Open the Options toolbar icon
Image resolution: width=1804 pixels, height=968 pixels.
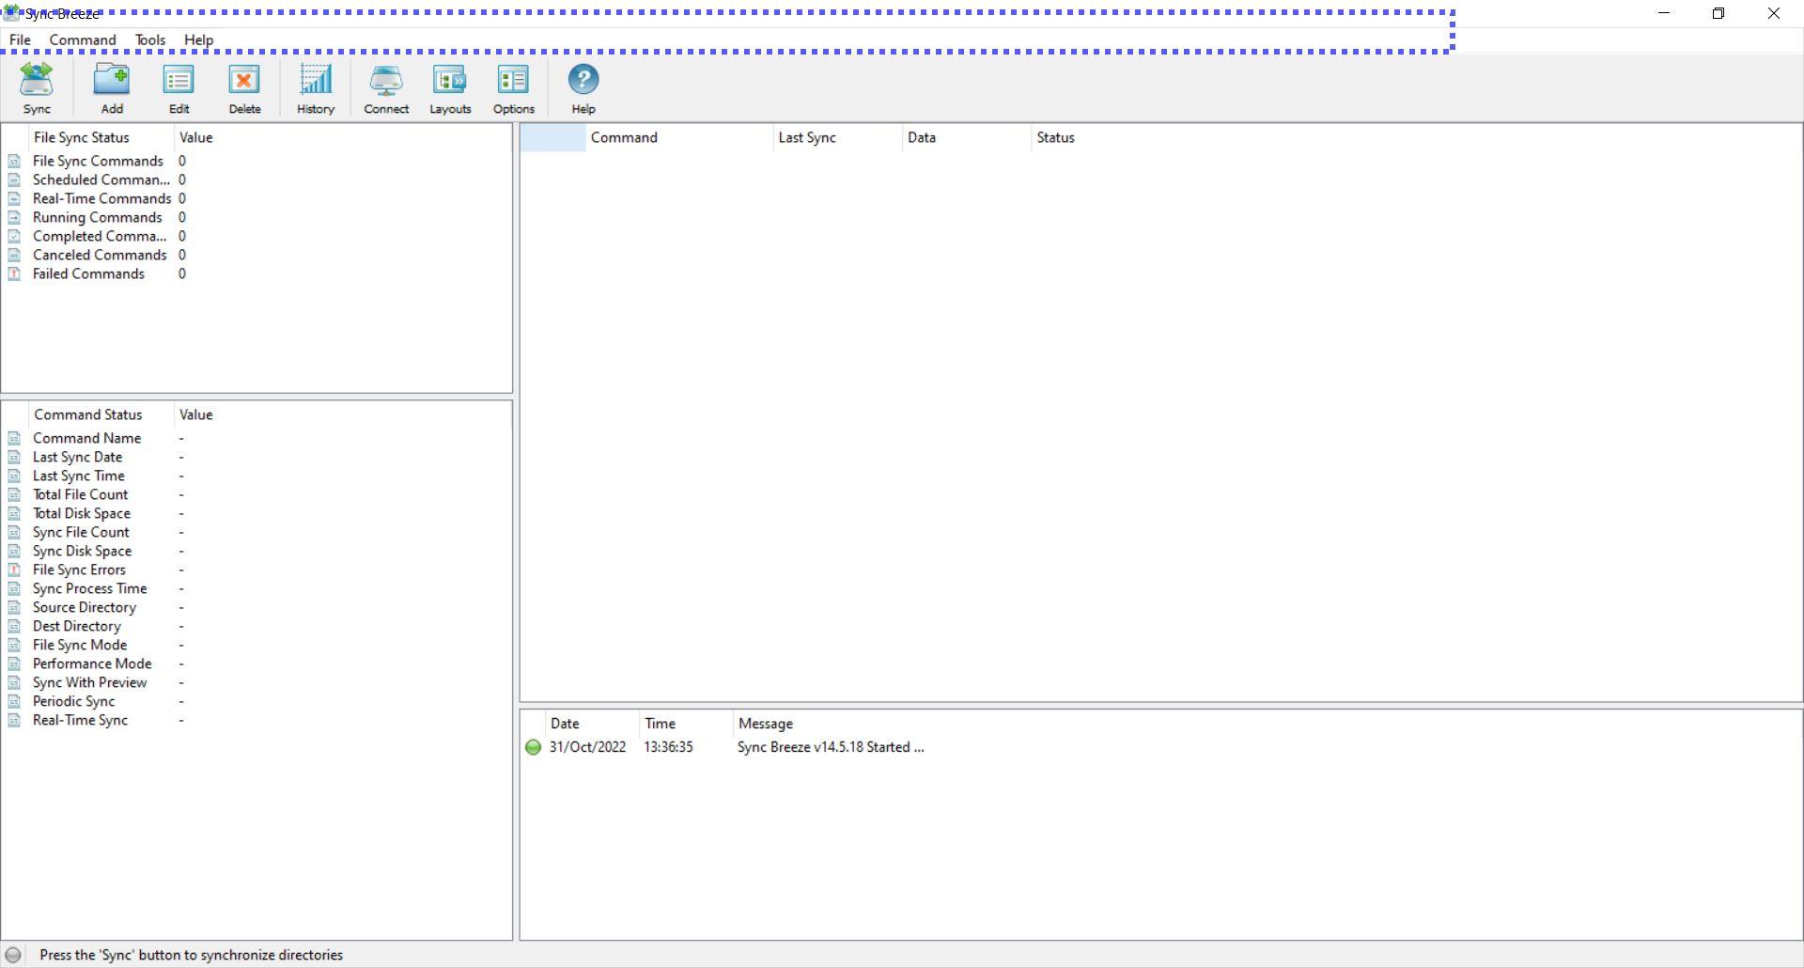coord(514,88)
